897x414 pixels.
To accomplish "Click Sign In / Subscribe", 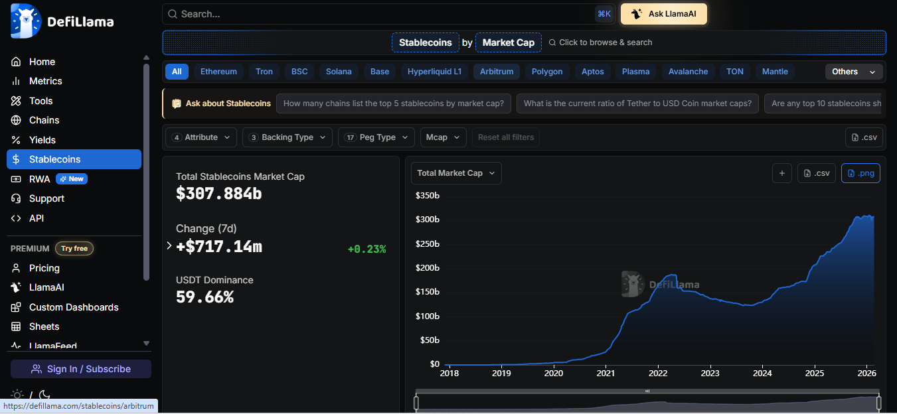I will tap(81, 369).
